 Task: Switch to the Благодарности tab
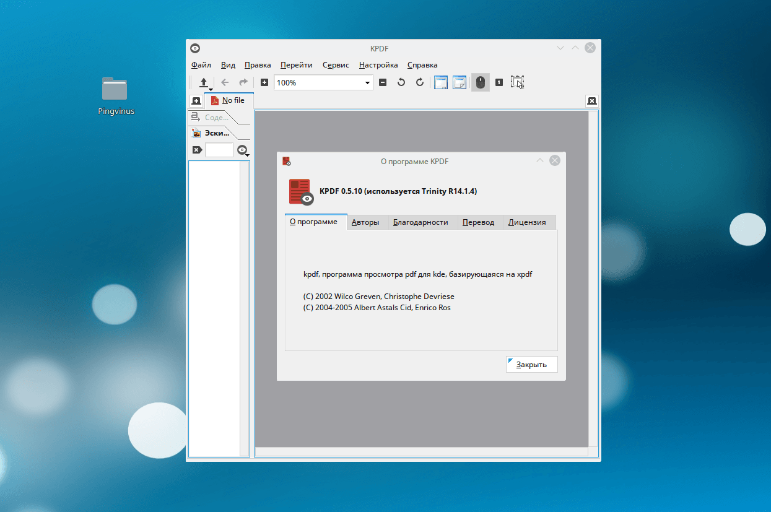[x=420, y=222]
